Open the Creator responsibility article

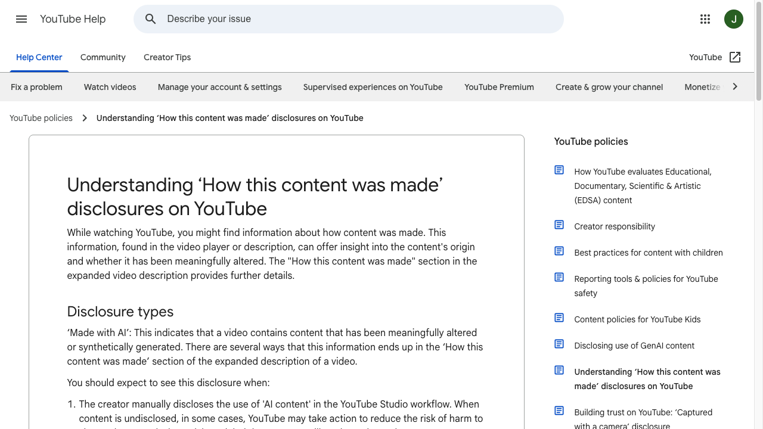[x=615, y=226]
